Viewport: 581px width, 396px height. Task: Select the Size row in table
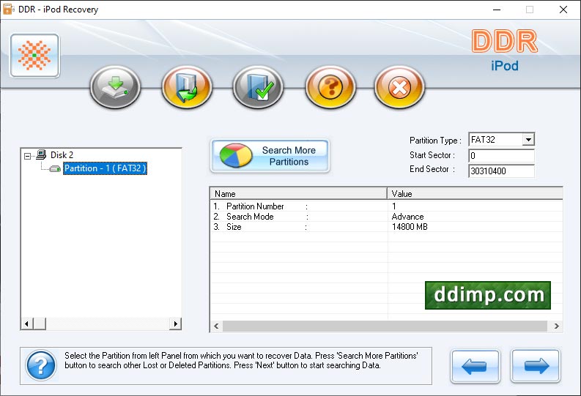coord(386,227)
